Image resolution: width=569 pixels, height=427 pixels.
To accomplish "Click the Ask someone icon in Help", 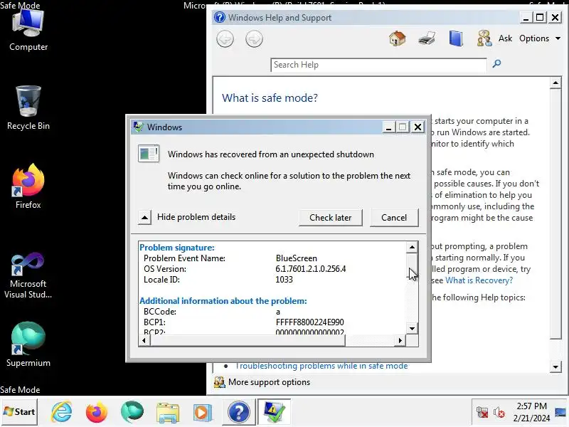I will (484, 38).
